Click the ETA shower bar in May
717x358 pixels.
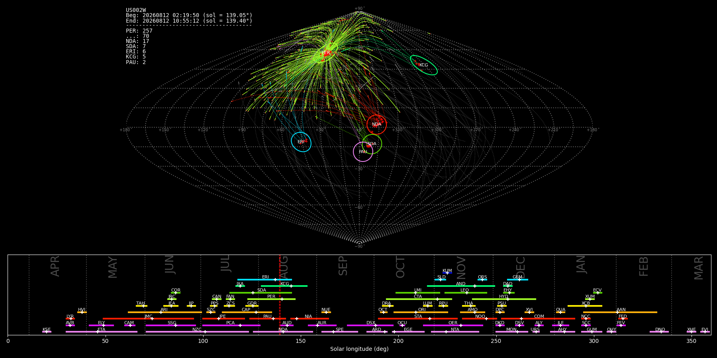102,332
